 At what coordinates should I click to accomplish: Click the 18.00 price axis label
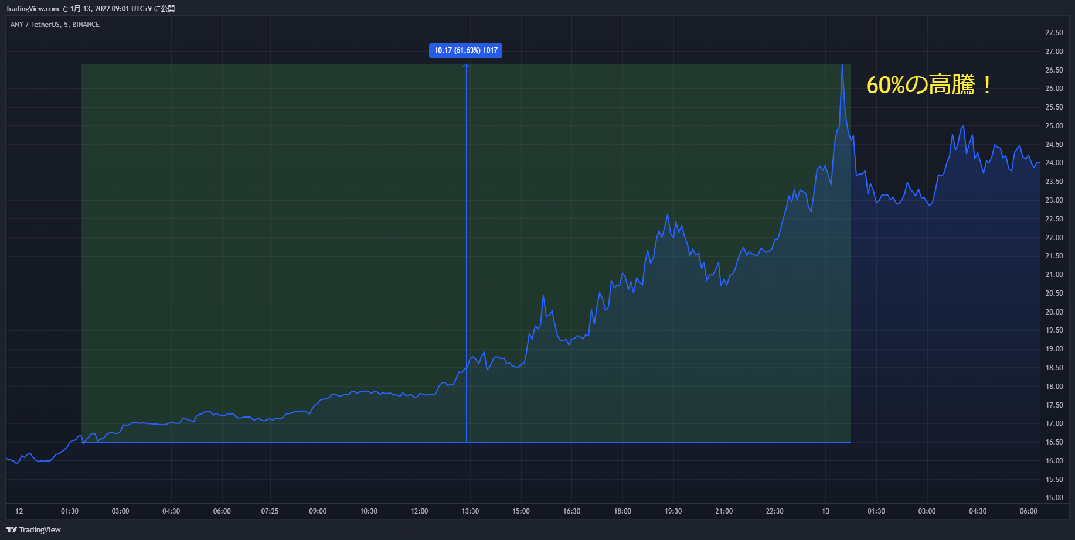(x=1054, y=387)
